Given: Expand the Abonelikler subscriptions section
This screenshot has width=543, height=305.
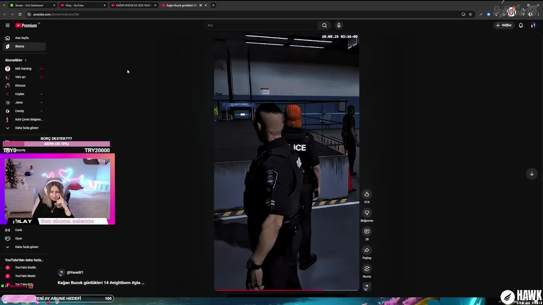Looking at the screenshot, I should tap(16, 60).
